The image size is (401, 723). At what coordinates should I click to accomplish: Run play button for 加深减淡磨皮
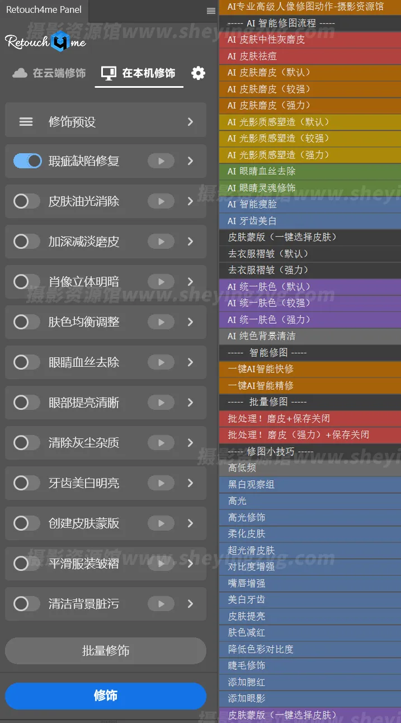161,242
